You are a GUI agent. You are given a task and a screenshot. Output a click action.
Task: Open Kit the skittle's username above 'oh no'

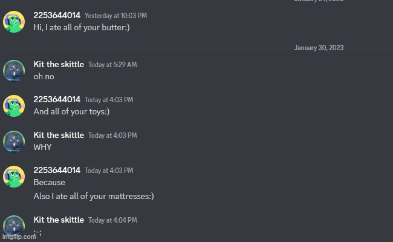59,64
